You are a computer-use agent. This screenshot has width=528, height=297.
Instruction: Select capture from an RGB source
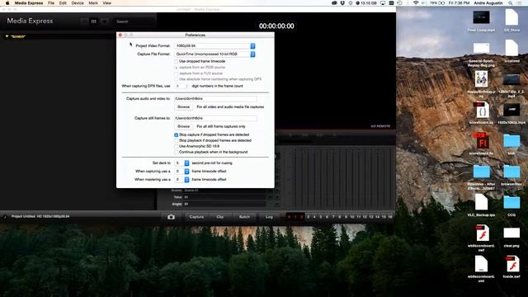pyautogui.click(x=176, y=68)
